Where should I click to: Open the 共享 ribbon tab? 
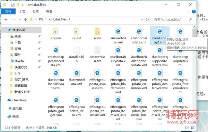click(x=36, y=12)
